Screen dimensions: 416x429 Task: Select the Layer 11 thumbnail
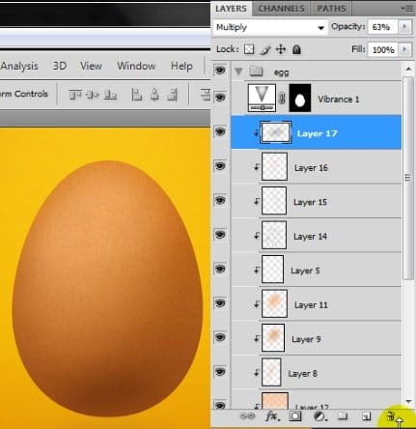(x=274, y=303)
